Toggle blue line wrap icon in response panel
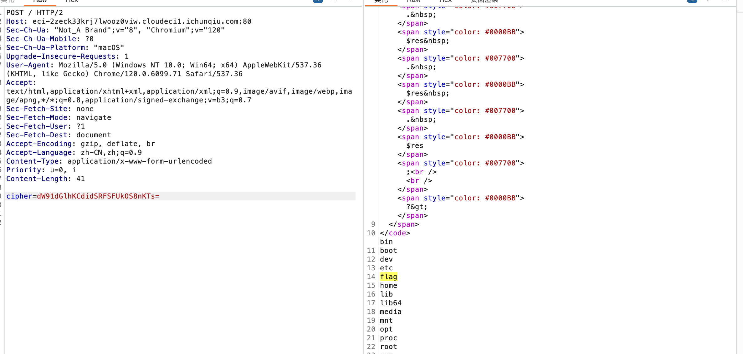The image size is (743, 354). (692, 1)
